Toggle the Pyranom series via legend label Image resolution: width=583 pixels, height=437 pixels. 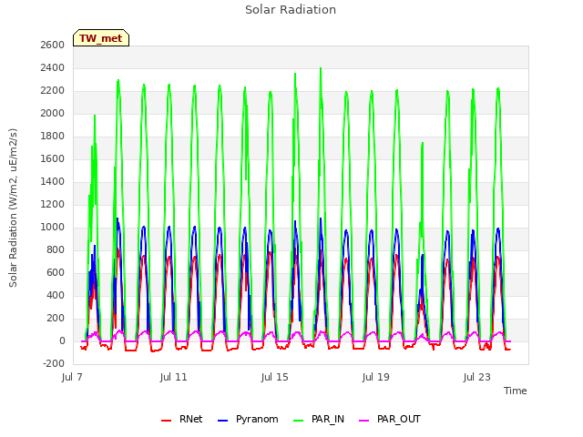pos(257,419)
